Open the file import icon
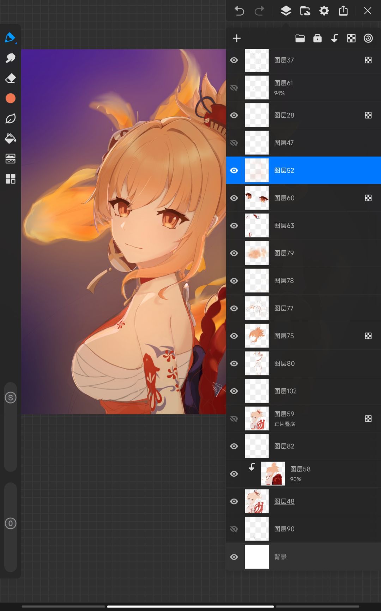This screenshot has width=381, height=611. (x=305, y=11)
